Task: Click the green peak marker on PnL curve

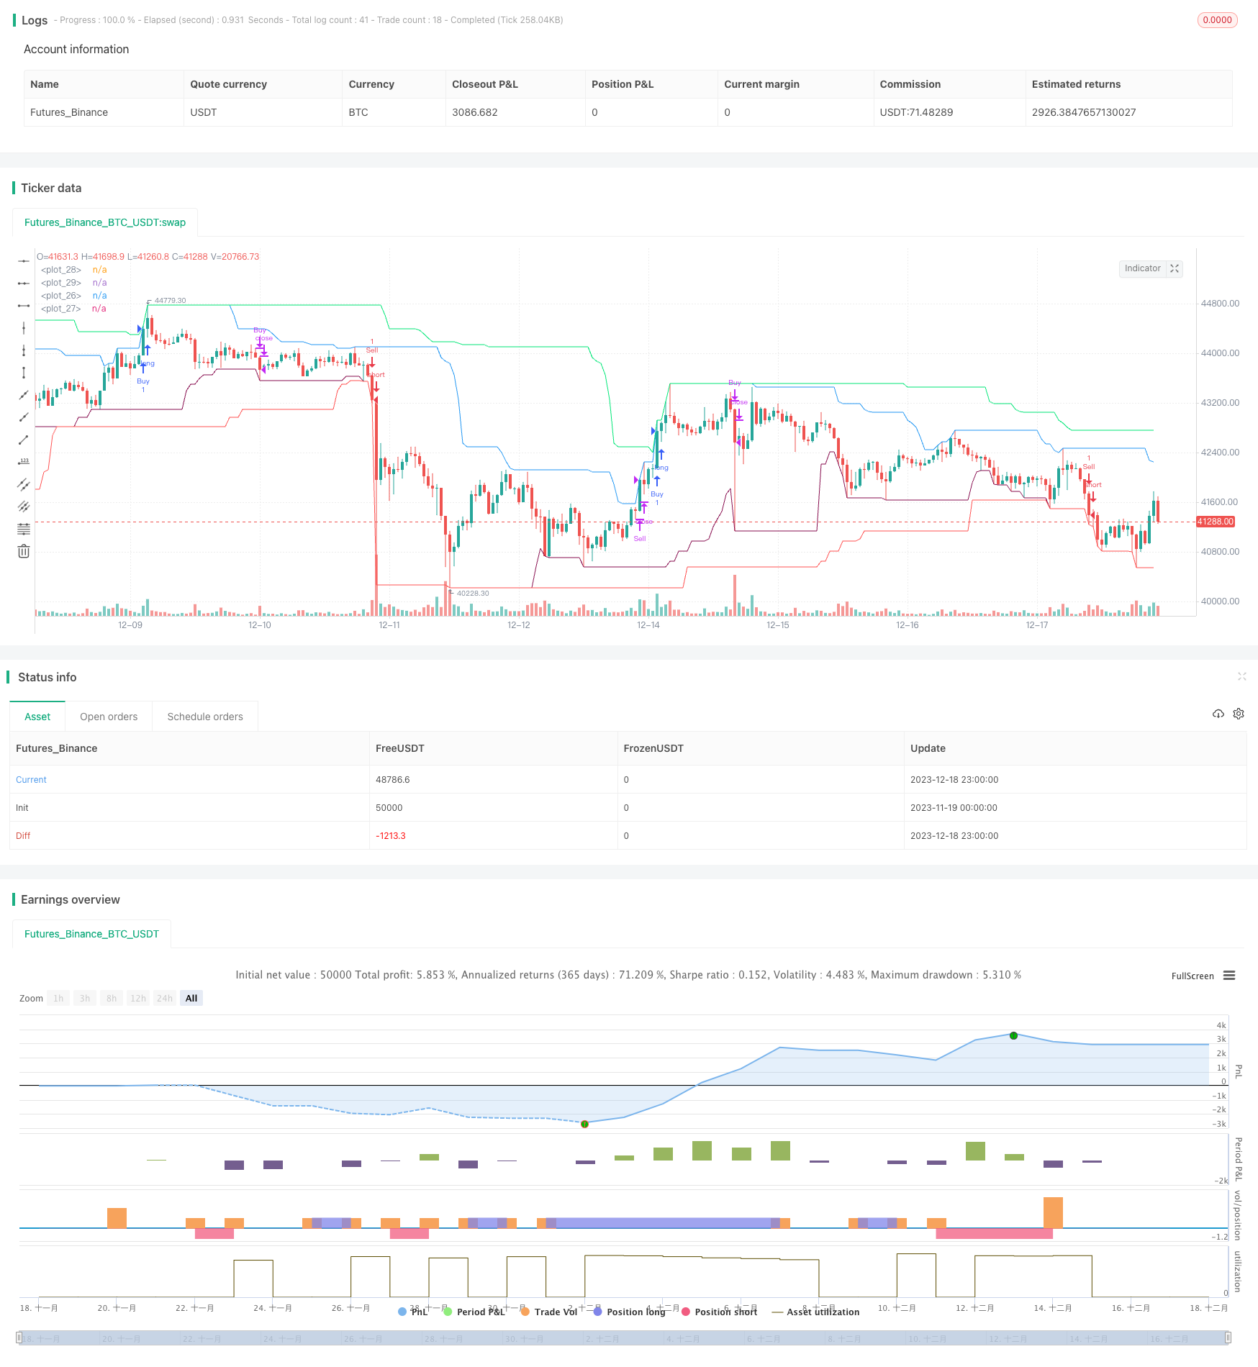Action: click(x=1013, y=1035)
